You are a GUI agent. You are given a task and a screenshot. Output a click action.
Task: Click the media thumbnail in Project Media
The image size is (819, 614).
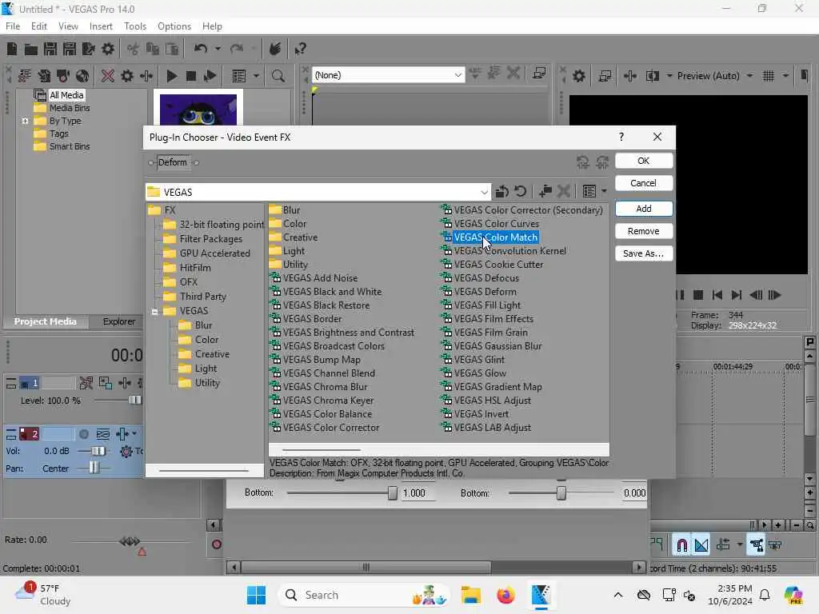tap(198, 109)
